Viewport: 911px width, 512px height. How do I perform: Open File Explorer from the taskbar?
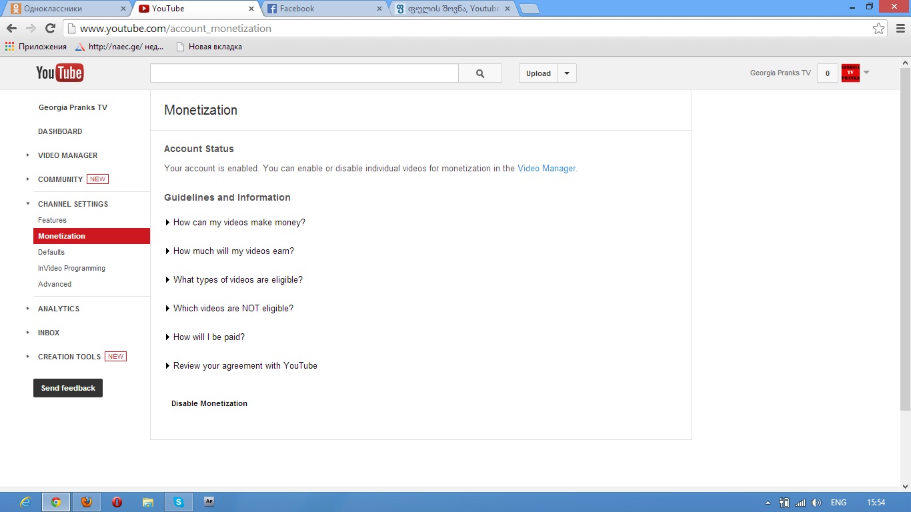pos(148,502)
